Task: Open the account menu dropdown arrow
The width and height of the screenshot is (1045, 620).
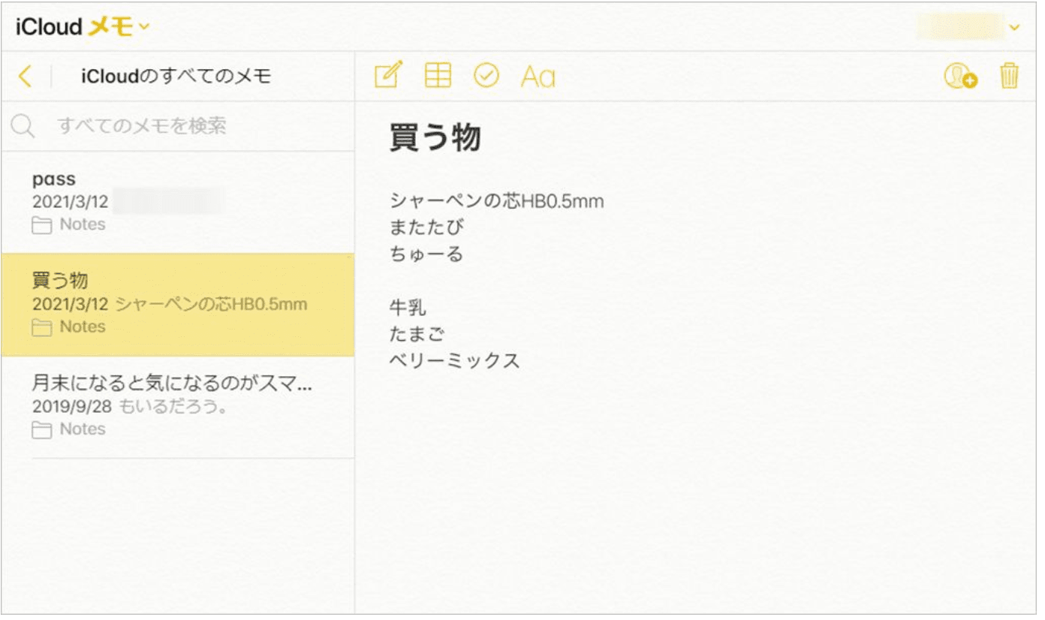Action: coord(1015,28)
